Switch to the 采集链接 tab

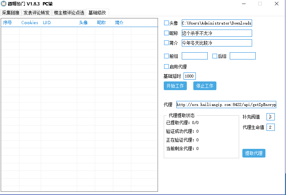[11, 13]
